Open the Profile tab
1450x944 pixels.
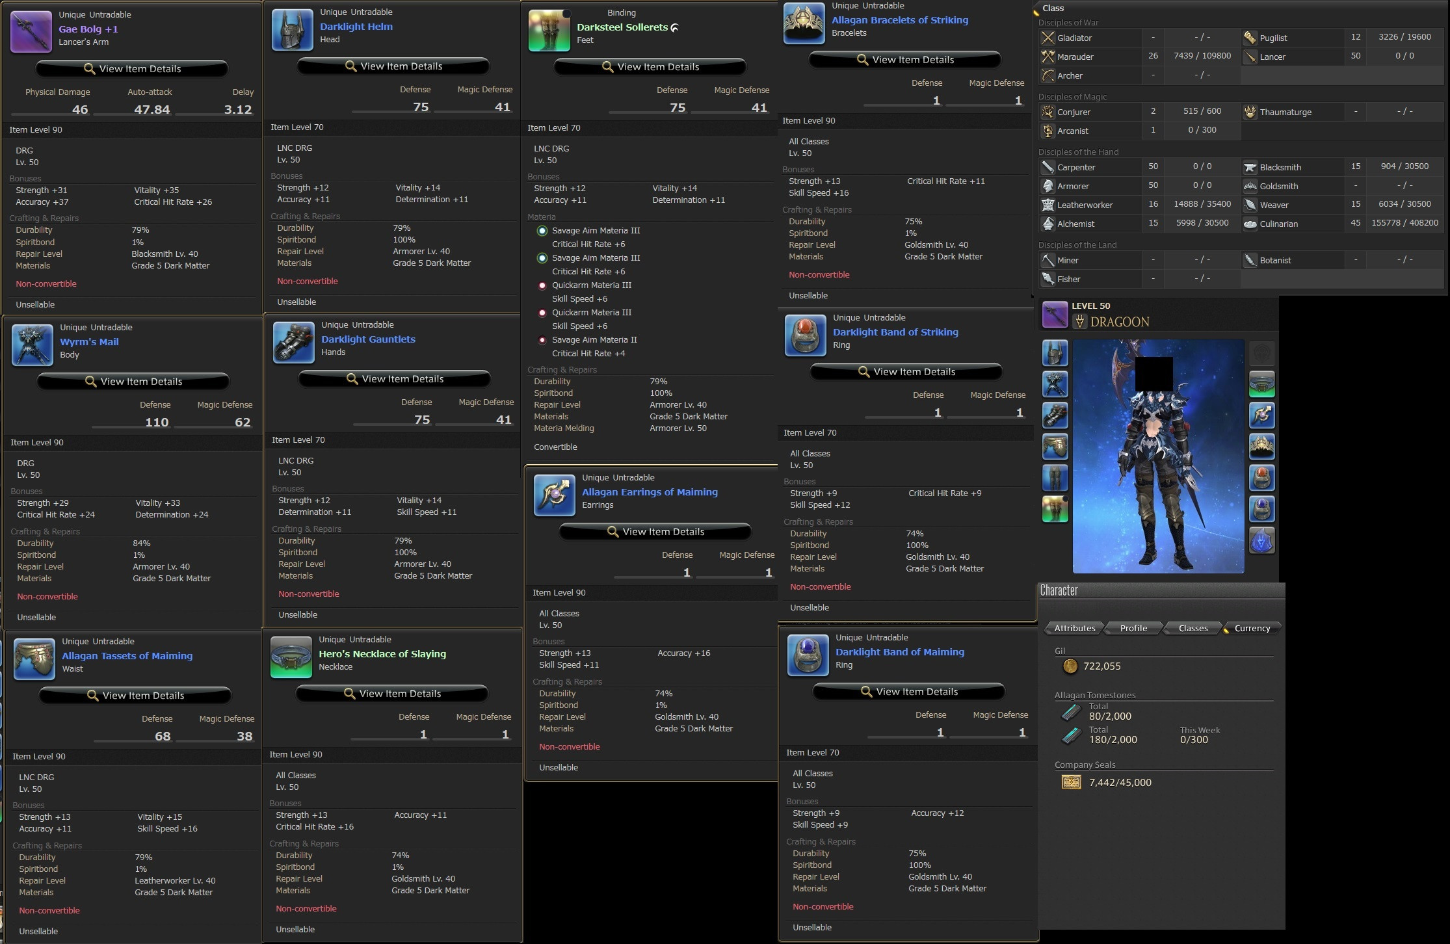[x=1133, y=628]
